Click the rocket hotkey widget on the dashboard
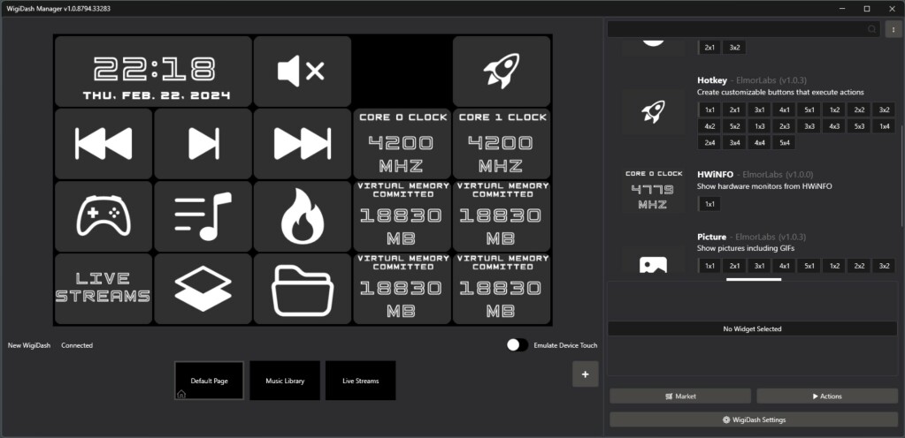 pyautogui.click(x=501, y=72)
